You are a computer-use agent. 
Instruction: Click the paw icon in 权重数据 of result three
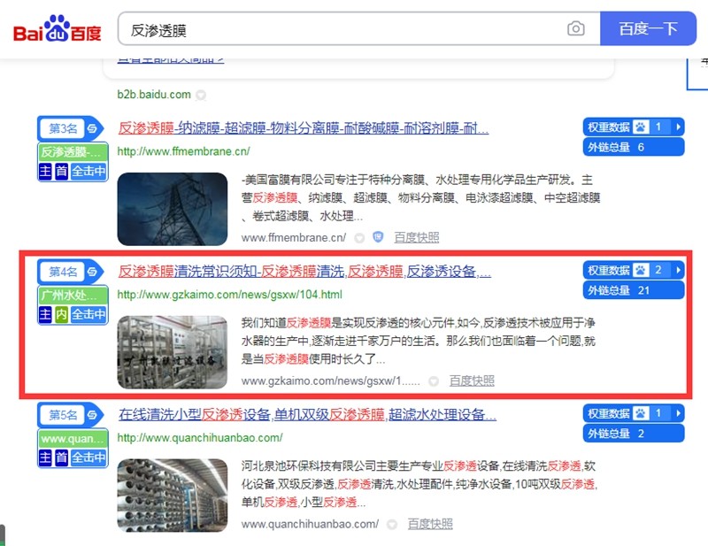tap(641, 127)
